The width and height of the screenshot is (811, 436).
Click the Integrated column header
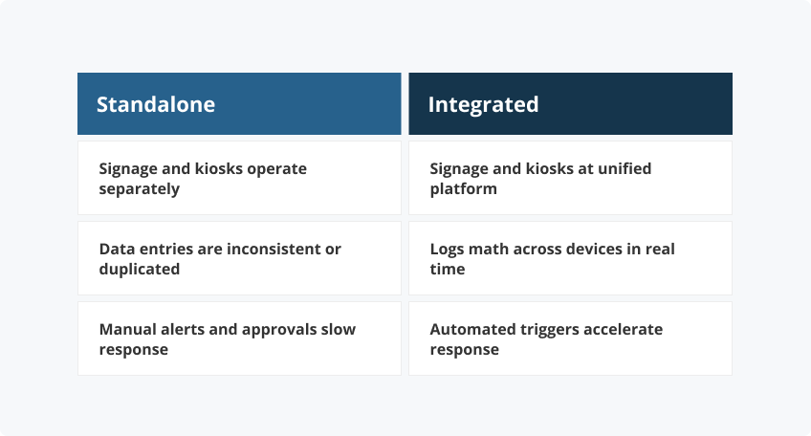570,103
